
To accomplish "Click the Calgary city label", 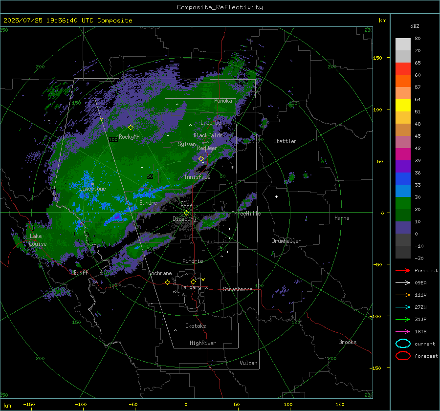I will pyautogui.click(x=191, y=287).
